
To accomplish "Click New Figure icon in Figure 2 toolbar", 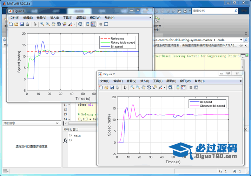I will (x=101, y=87).
